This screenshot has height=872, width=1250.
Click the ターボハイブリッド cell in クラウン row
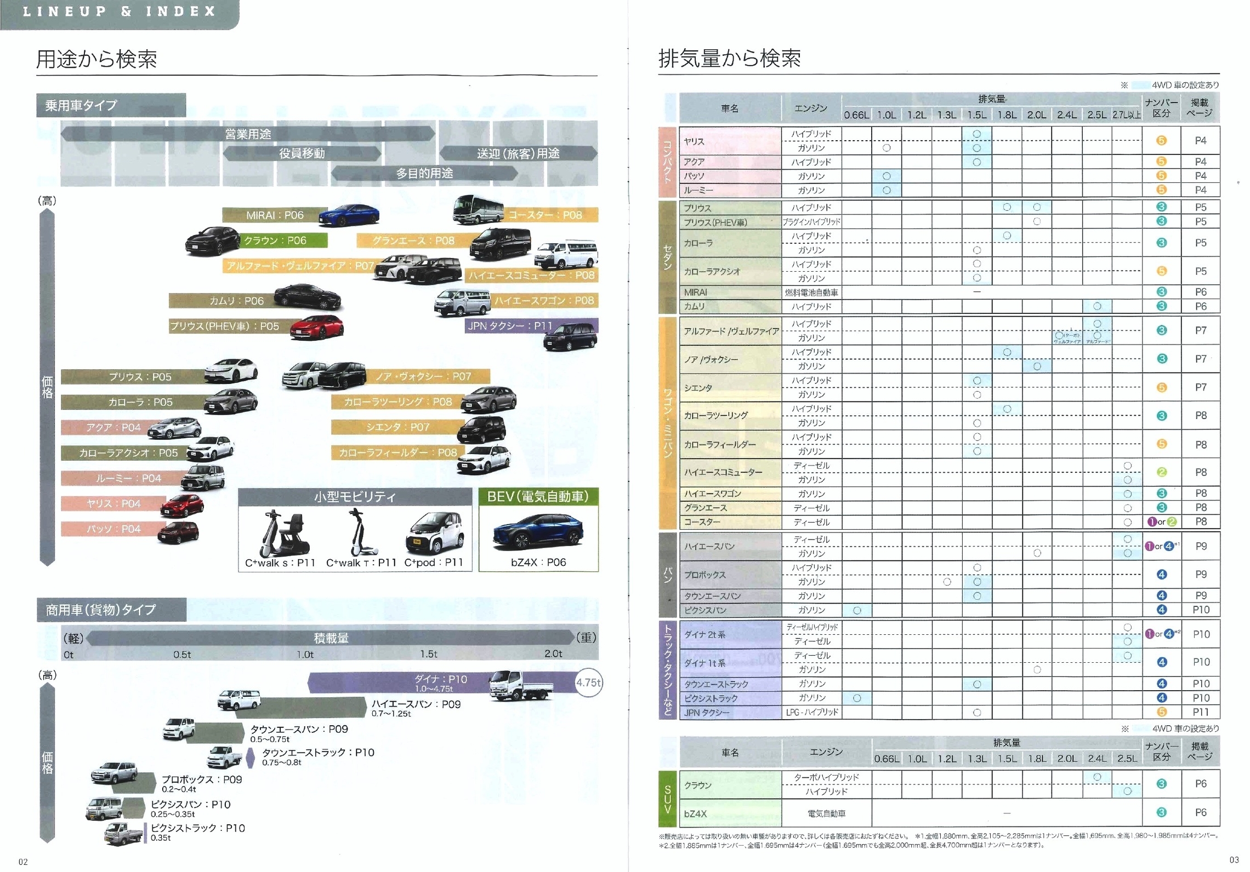click(x=826, y=777)
